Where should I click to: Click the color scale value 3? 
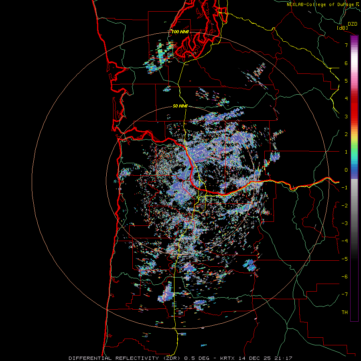(x=346, y=116)
